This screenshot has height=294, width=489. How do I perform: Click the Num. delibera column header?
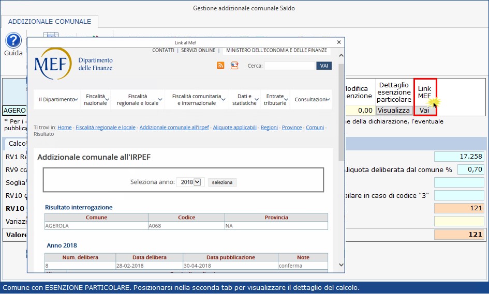pyautogui.click(x=80, y=257)
